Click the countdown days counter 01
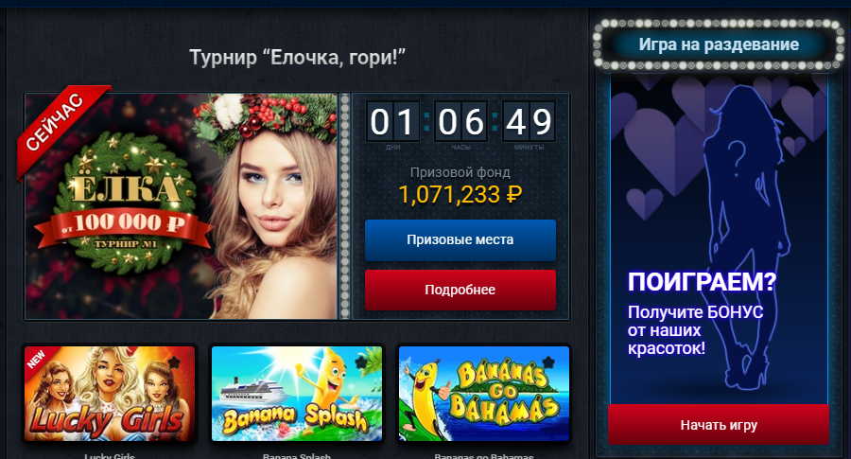The image size is (851, 459). tap(393, 122)
